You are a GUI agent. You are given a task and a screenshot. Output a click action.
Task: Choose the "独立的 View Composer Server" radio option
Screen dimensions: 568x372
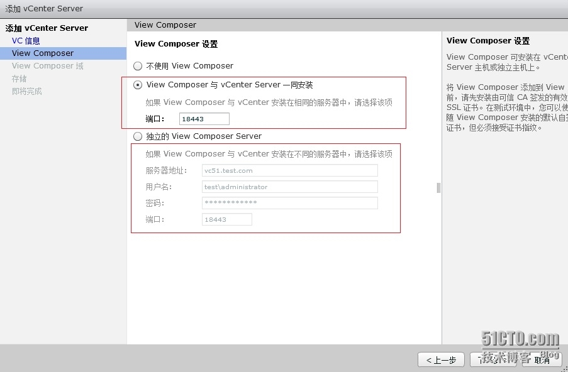coord(138,136)
